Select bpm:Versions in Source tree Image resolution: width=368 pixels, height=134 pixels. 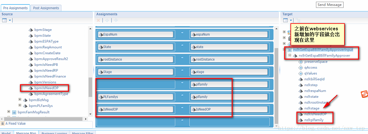tap(45, 82)
